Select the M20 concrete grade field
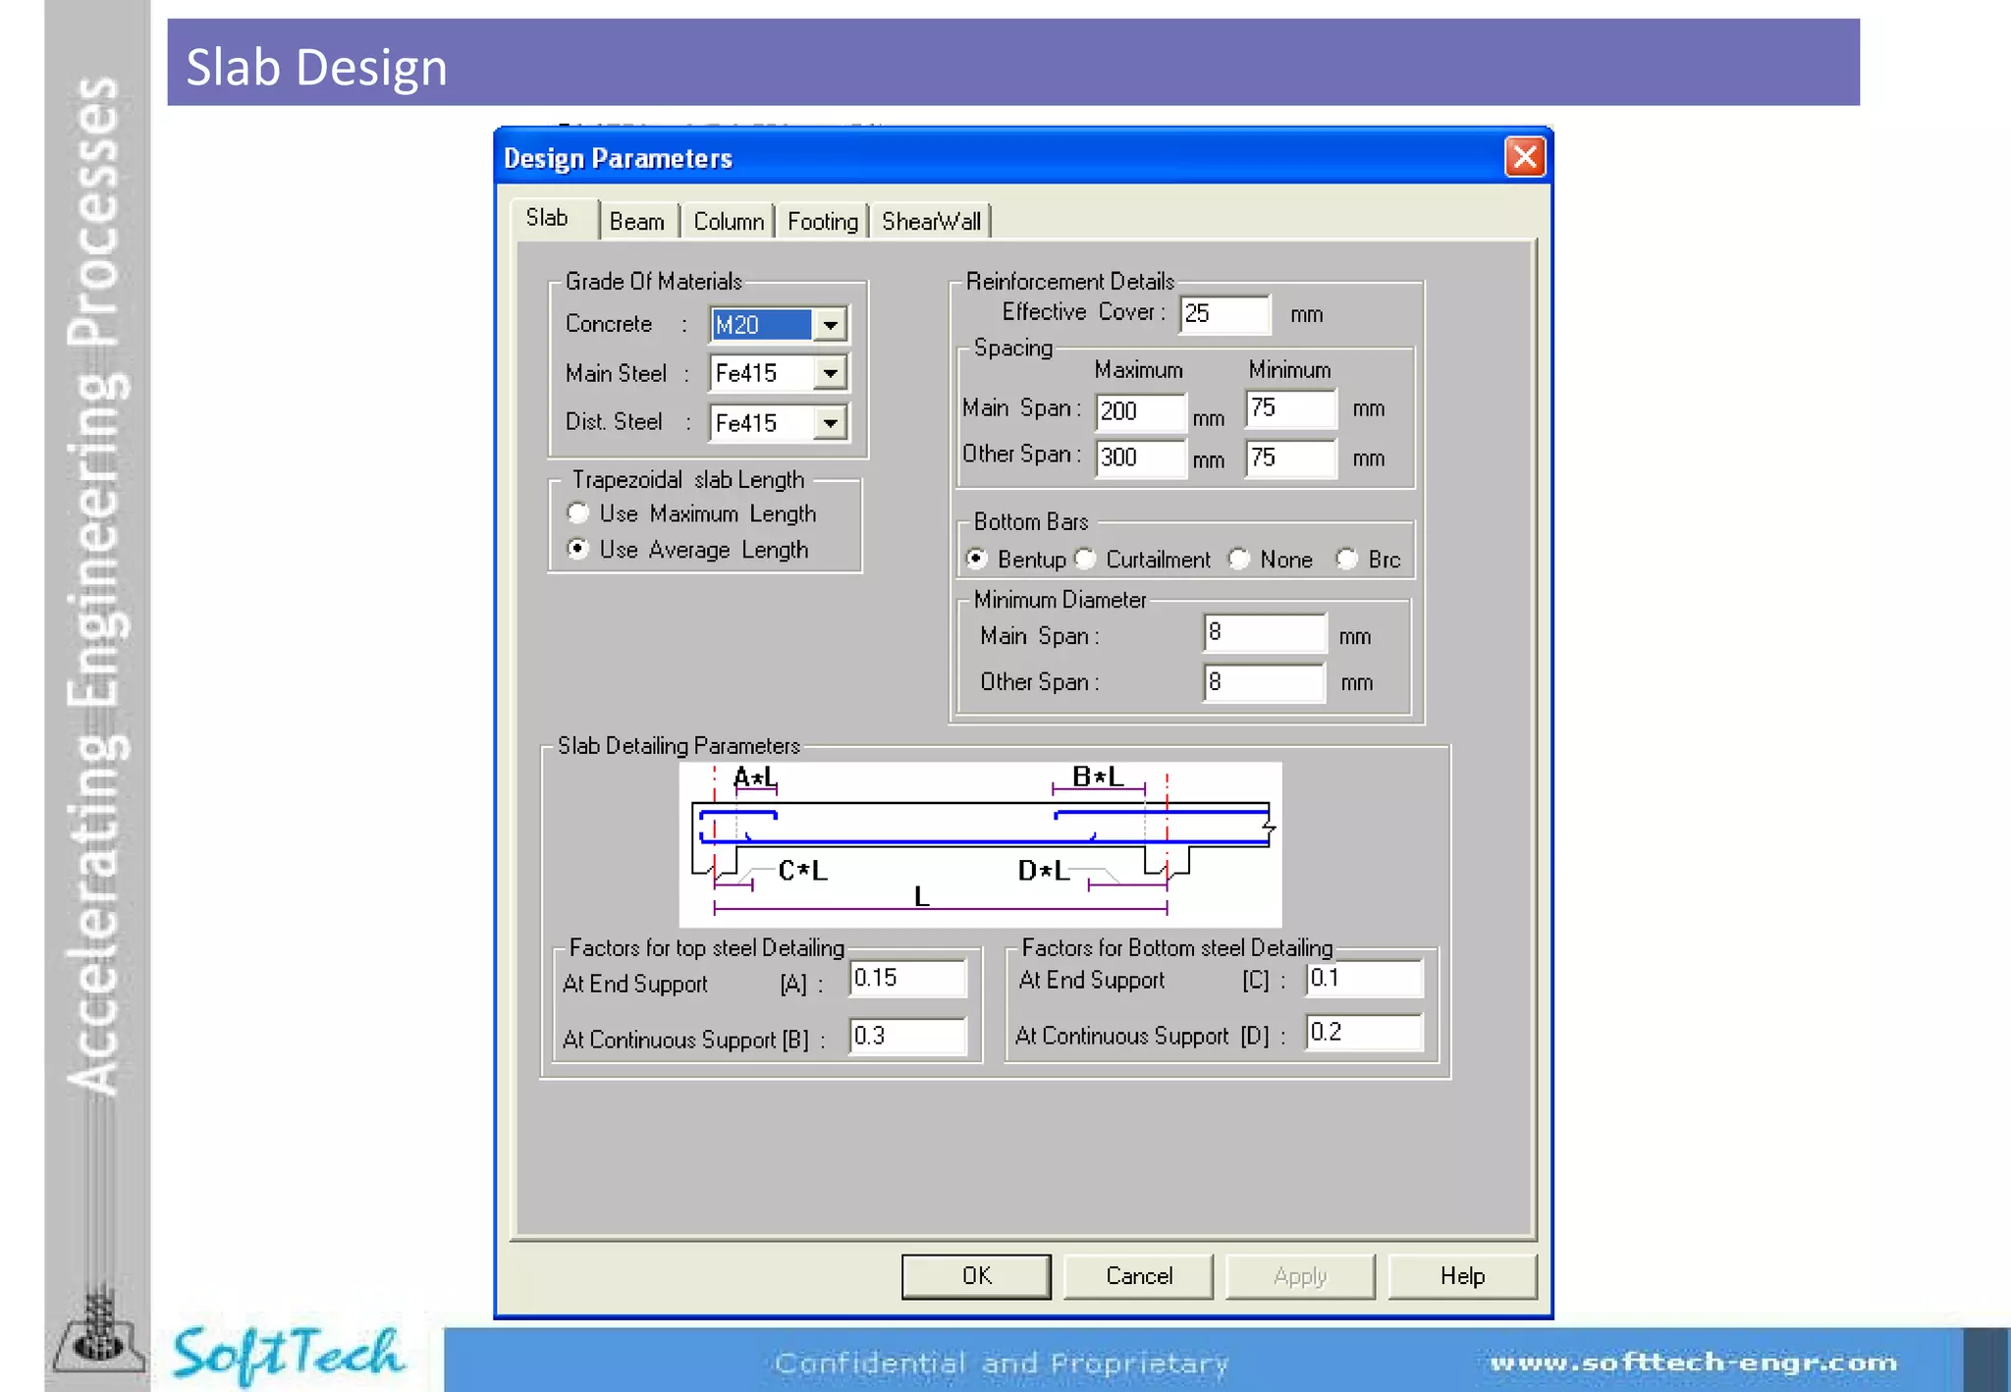Image resolution: width=2011 pixels, height=1392 pixels. coord(762,325)
